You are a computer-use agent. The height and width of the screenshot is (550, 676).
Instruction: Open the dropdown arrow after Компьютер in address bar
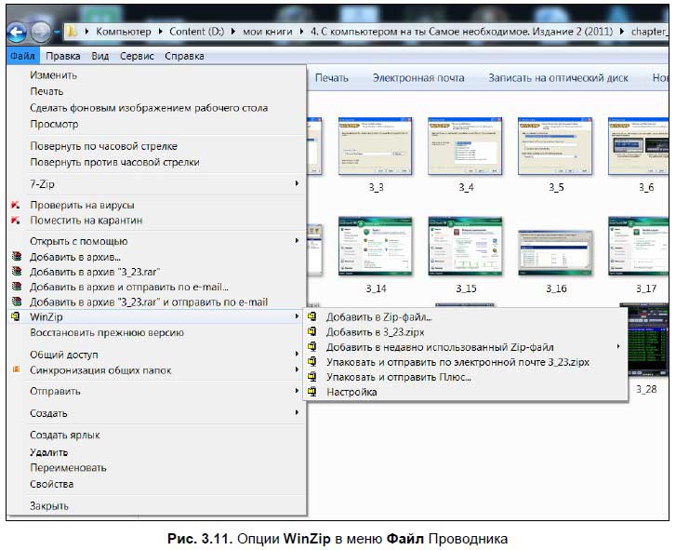pyautogui.click(x=160, y=32)
